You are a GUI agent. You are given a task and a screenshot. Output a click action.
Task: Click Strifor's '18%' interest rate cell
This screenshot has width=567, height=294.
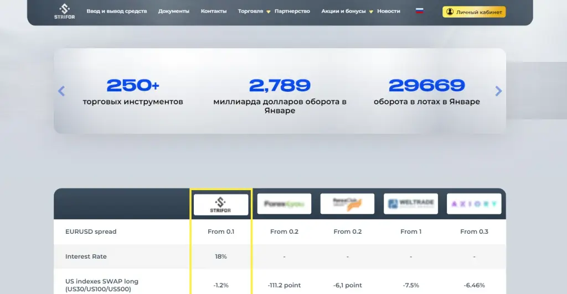pos(221,256)
